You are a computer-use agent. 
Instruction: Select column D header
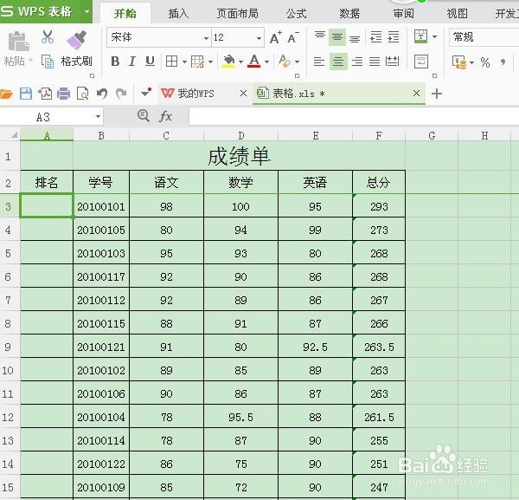[x=241, y=135]
